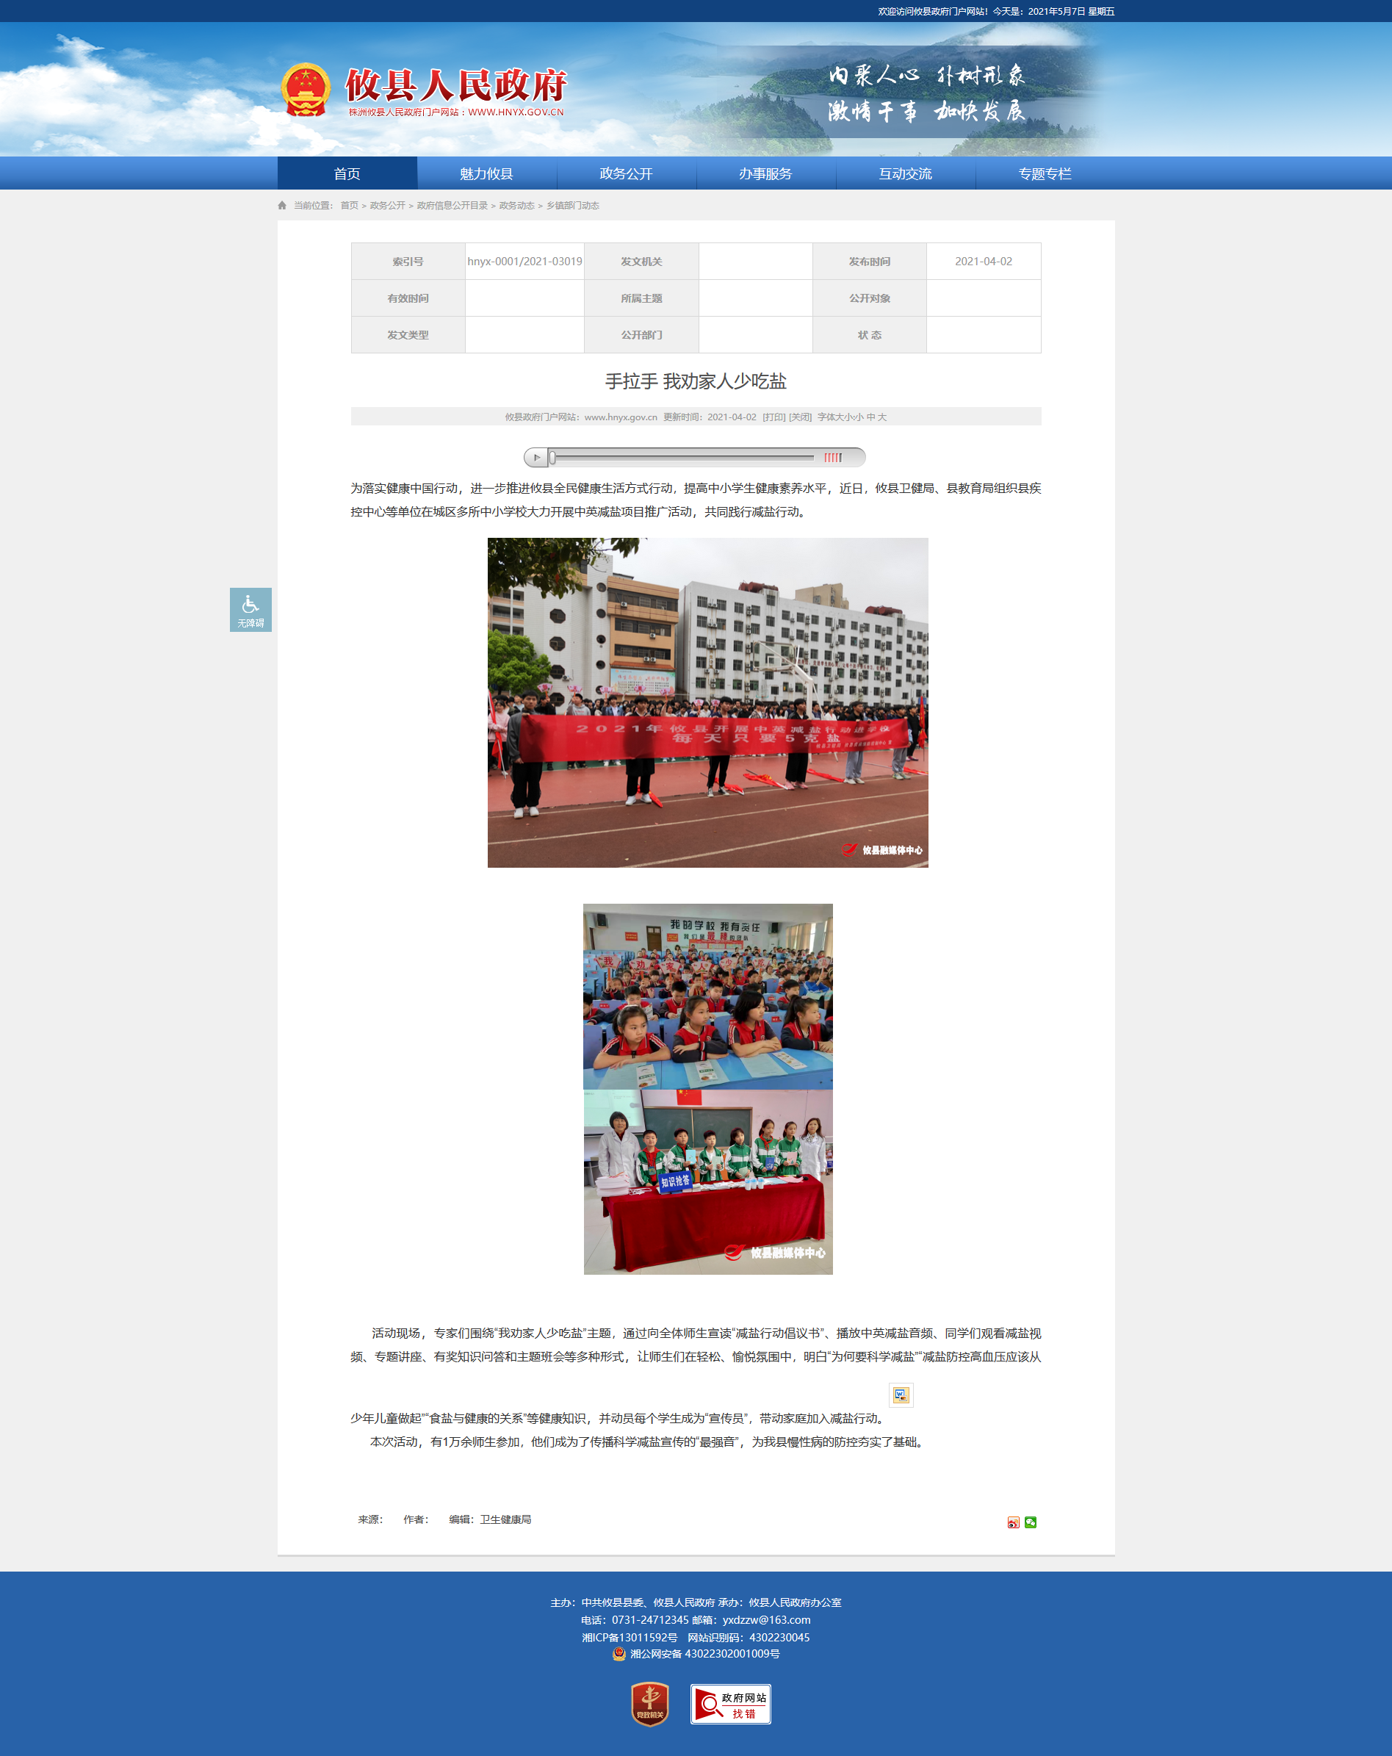Click the audio seek slider handle
This screenshot has width=1392, height=1756.
click(x=552, y=458)
